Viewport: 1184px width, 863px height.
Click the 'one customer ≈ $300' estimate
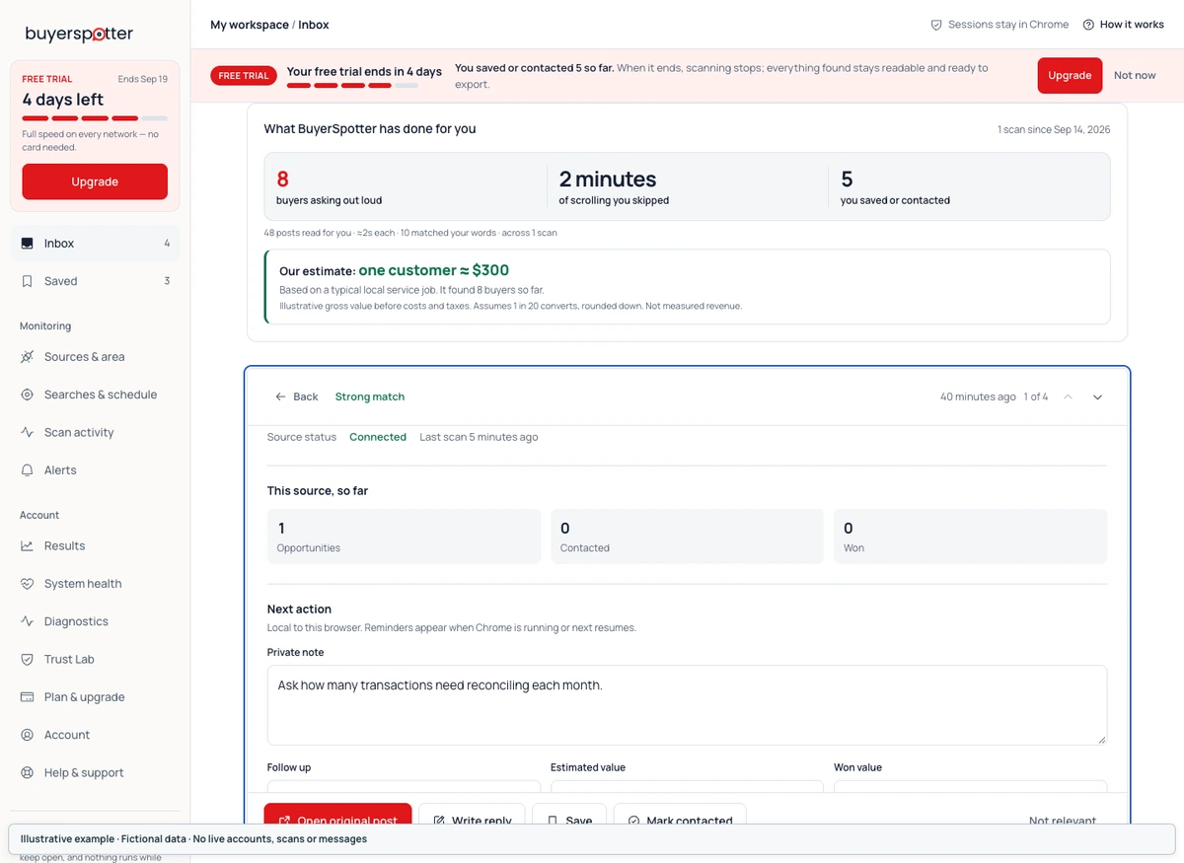pyautogui.click(x=434, y=270)
